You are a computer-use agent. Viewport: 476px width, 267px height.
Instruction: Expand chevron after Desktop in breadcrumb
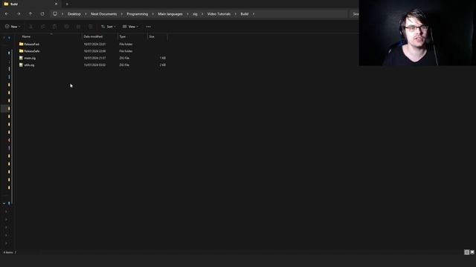pos(86,14)
